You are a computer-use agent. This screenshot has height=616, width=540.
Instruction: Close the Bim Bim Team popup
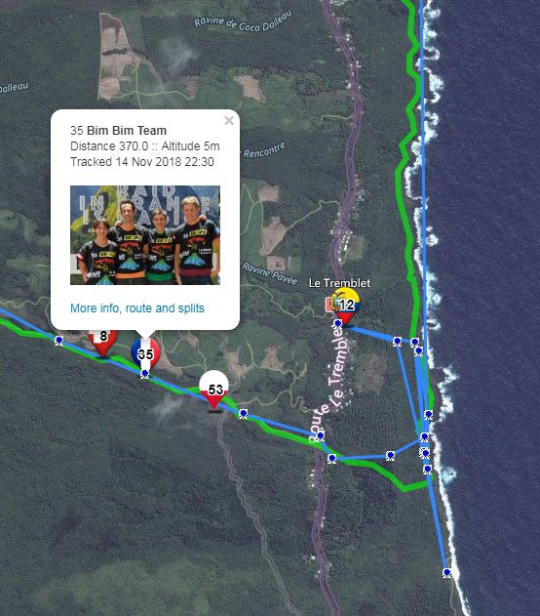coord(229,120)
